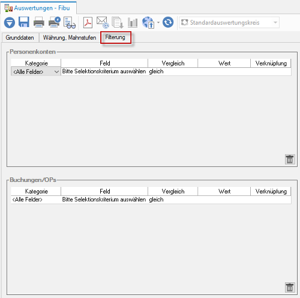Click 'gleich' Vergleich cell in Personenkonten

[x=173, y=71]
